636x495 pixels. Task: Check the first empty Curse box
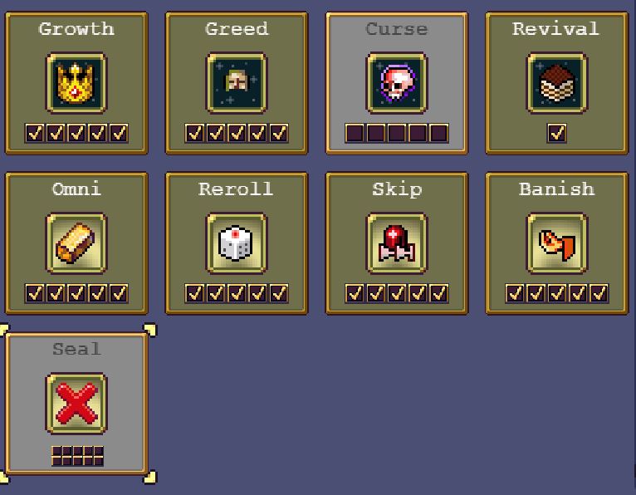[355, 133]
